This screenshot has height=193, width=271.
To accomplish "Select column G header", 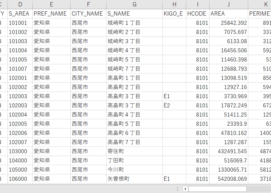I will tap(134, 4).
